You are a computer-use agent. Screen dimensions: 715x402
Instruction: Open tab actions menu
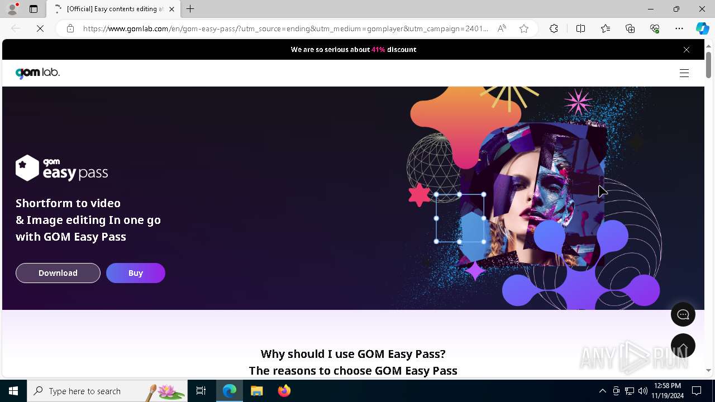point(34,9)
